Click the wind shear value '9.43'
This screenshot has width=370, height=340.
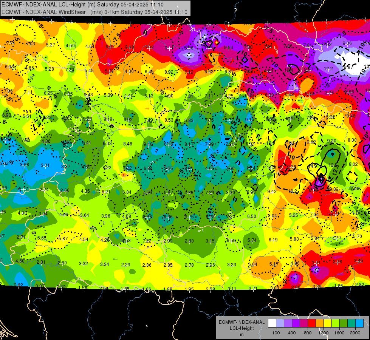[88, 94]
